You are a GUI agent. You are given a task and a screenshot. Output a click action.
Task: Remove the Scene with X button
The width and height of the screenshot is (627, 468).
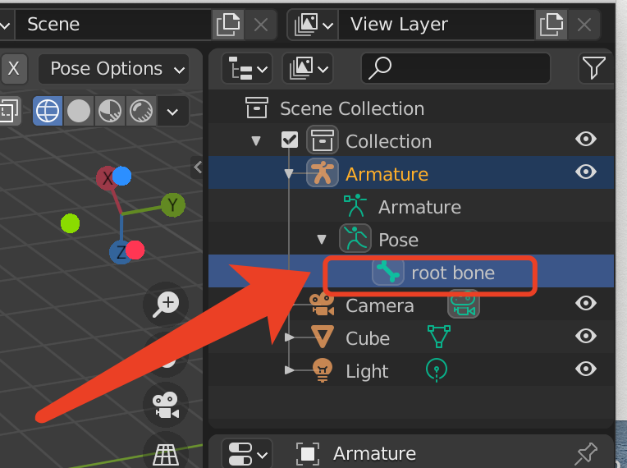click(261, 25)
